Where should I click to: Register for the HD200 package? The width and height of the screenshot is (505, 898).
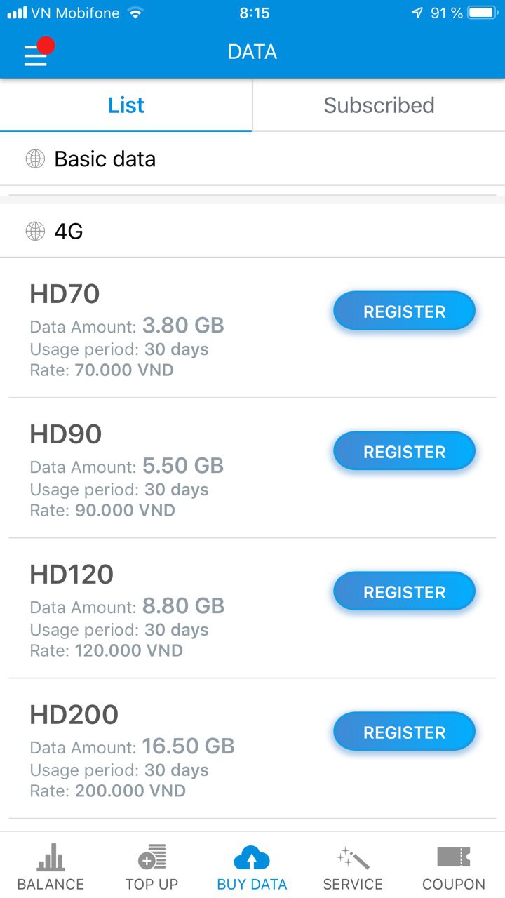tap(404, 732)
